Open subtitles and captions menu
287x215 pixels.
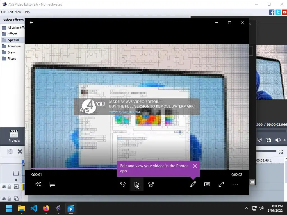click(x=52, y=184)
